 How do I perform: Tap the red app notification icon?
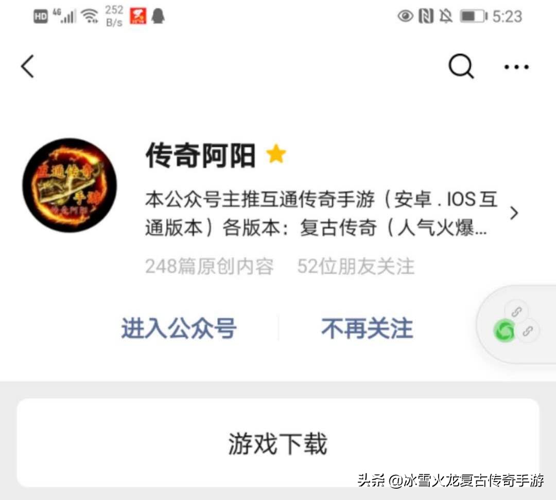coord(138,16)
